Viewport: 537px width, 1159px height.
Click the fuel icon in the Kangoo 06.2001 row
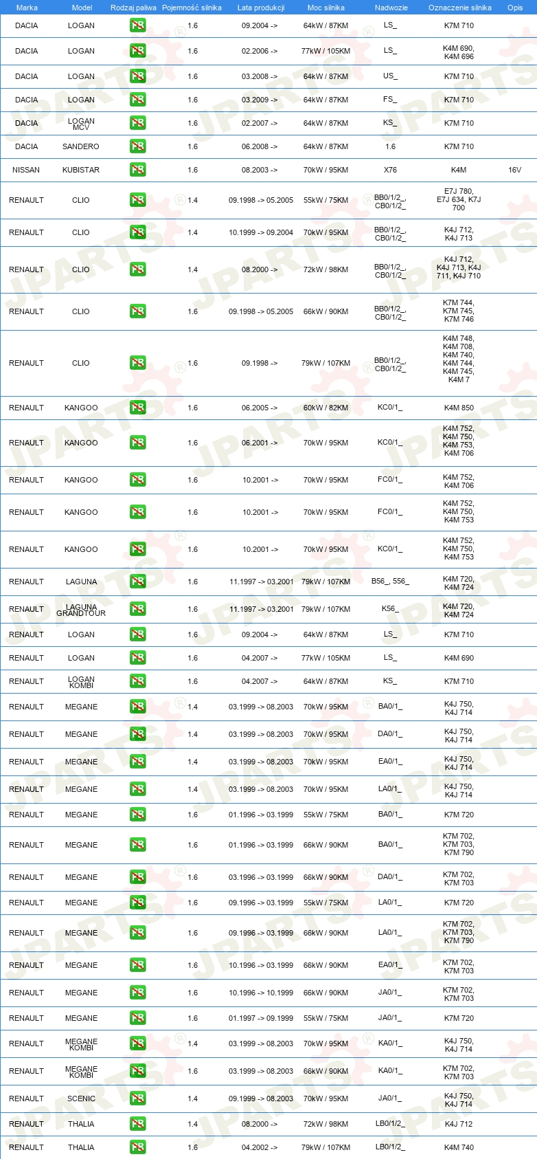point(137,443)
